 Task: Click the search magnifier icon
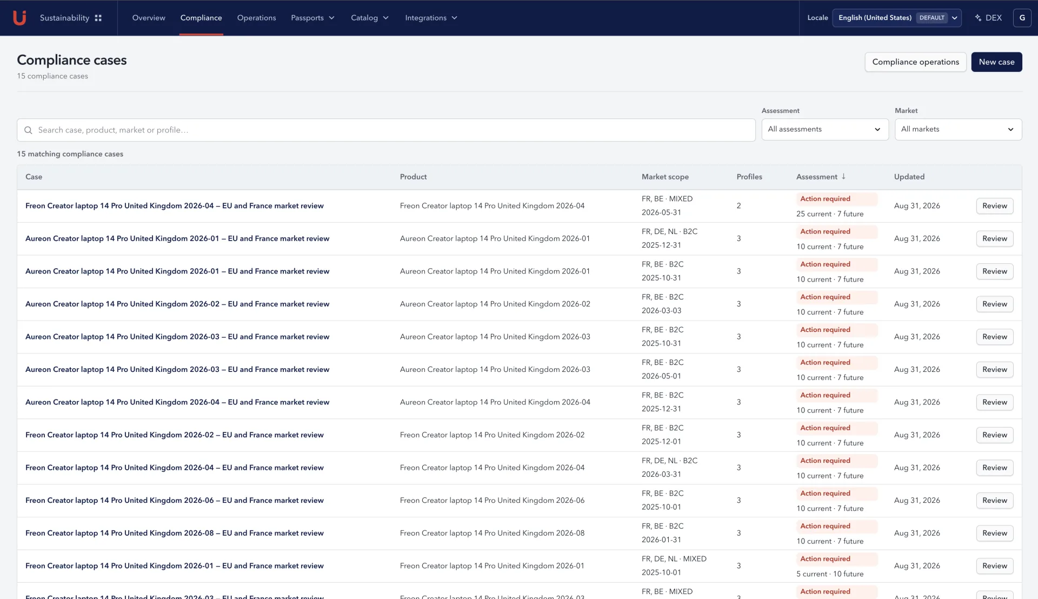click(28, 130)
